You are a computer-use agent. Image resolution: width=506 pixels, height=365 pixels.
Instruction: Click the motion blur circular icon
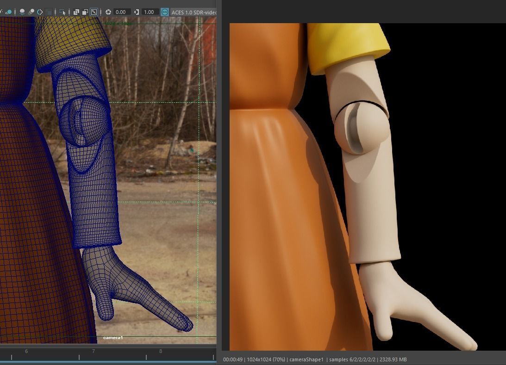point(40,12)
